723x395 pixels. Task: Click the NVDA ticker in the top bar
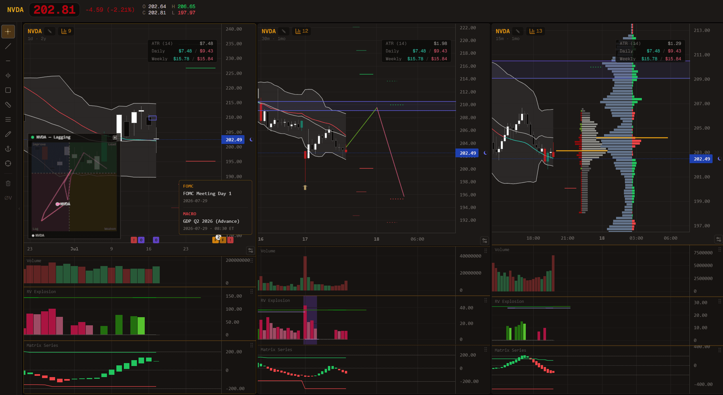[15, 10]
